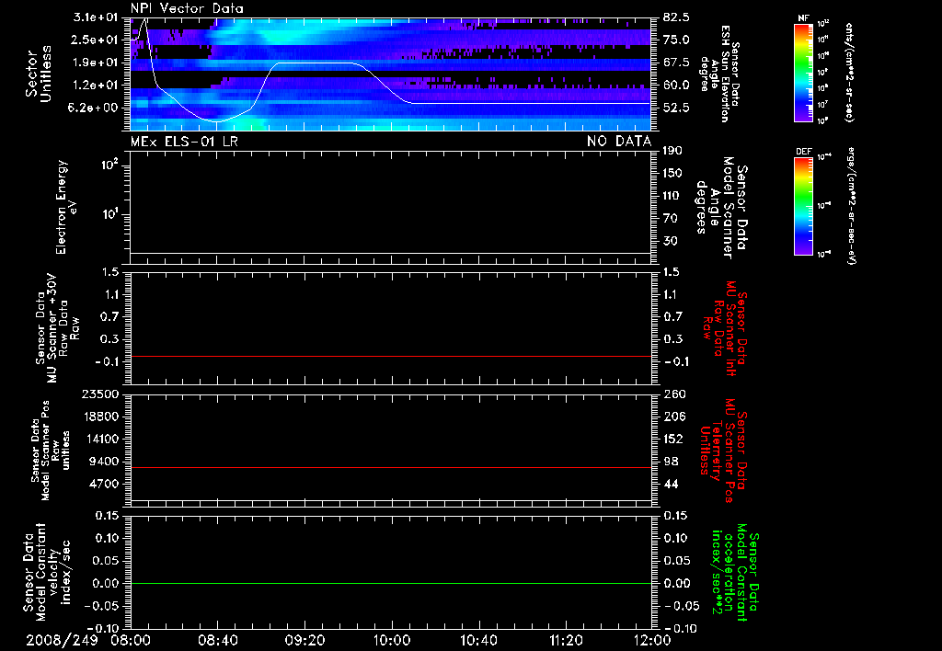The width and height of the screenshot is (942, 651).
Task: Click the 'NO DATA' label
Action: tap(619, 142)
